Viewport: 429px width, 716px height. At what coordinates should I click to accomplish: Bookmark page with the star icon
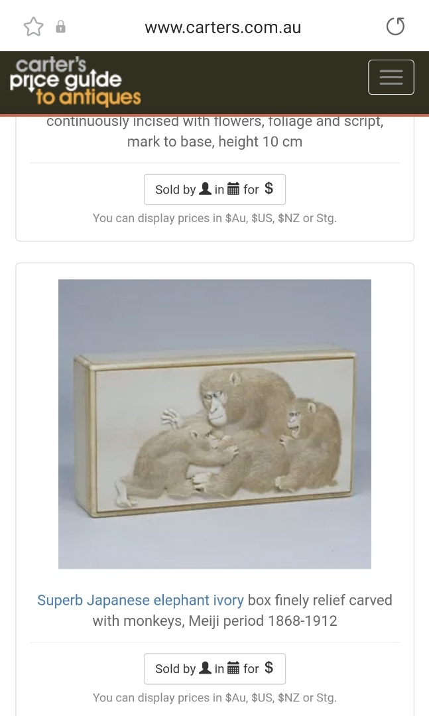click(x=33, y=27)
